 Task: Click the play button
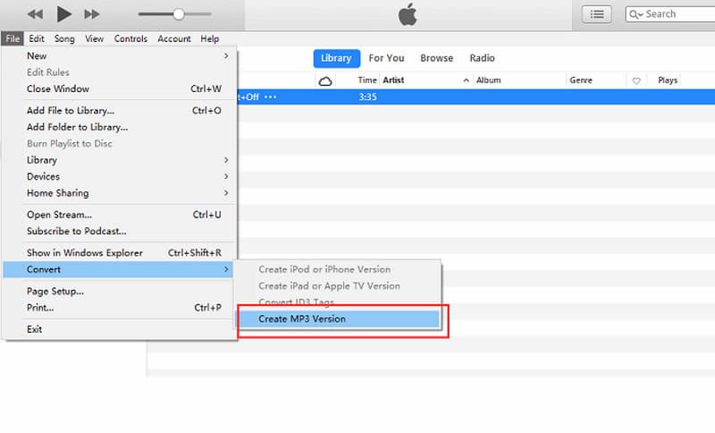tap(63, 14)
